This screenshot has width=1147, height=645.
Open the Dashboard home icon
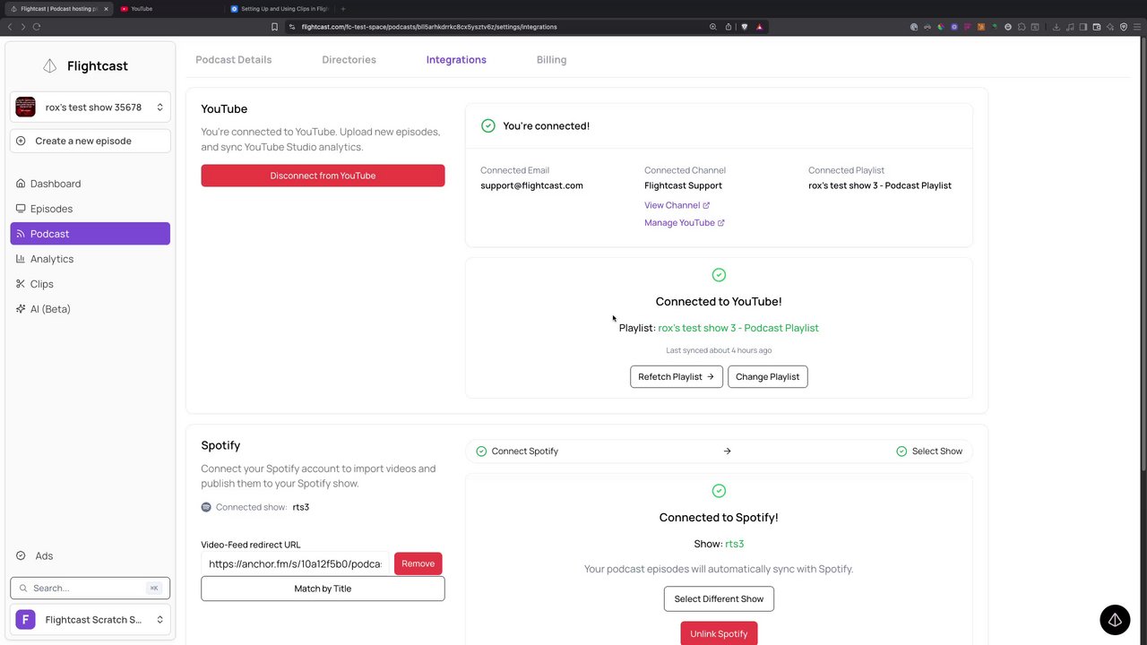(21, 184)
